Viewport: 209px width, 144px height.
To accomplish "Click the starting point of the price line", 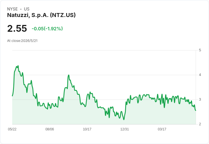I will pos(12,96).
